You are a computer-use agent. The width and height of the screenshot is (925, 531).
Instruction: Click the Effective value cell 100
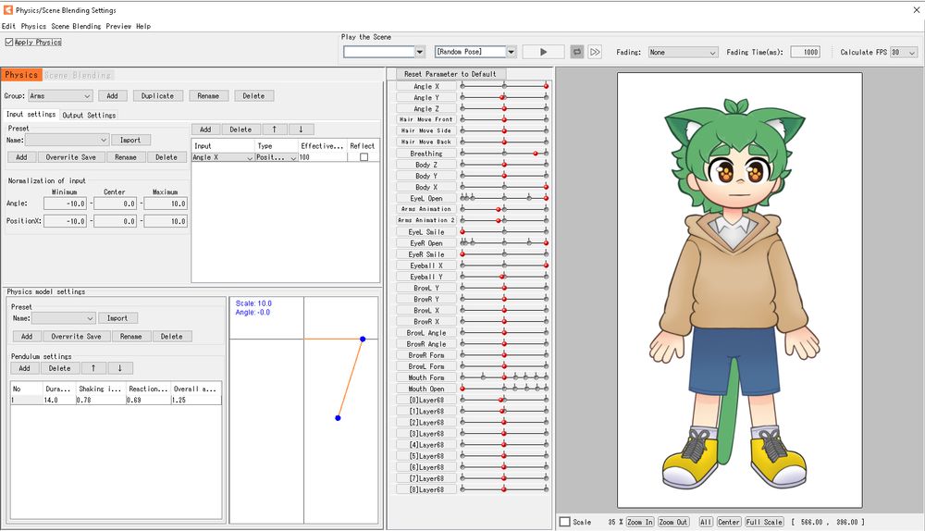point(322,157)
